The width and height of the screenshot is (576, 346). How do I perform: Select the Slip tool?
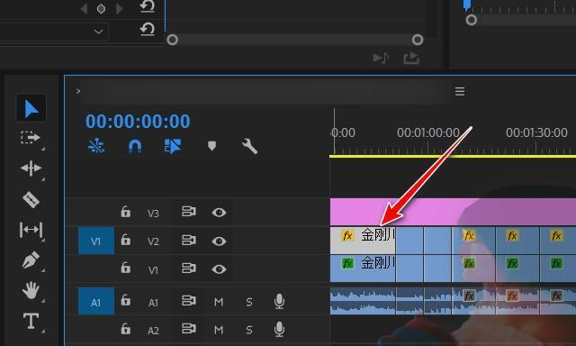tap(31, 230)
